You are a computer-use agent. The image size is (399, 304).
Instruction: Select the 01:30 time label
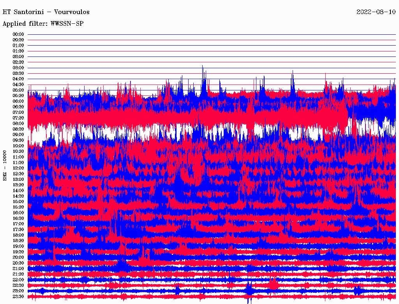(x=18, y=51)
